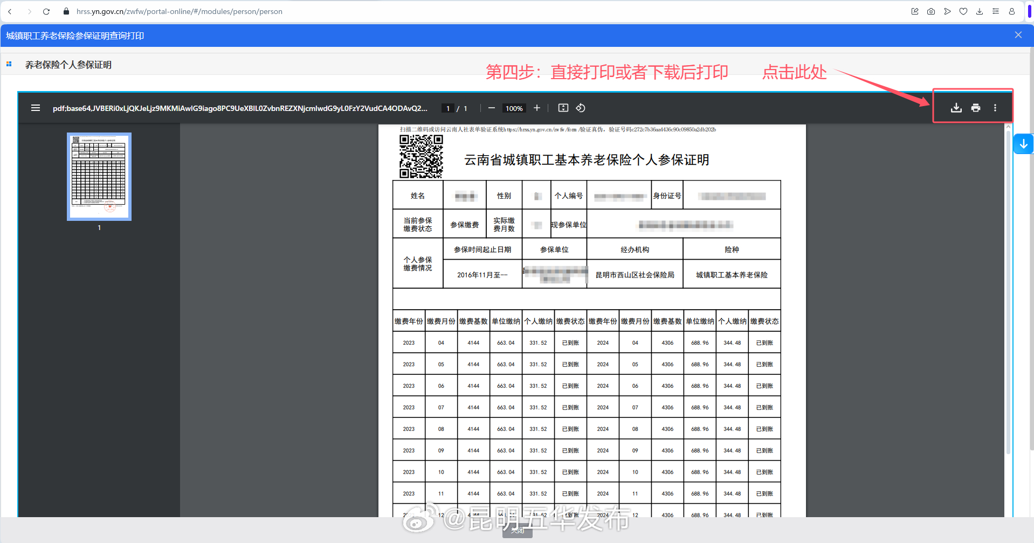Select the page fit mode icon

tap(563, 108)
